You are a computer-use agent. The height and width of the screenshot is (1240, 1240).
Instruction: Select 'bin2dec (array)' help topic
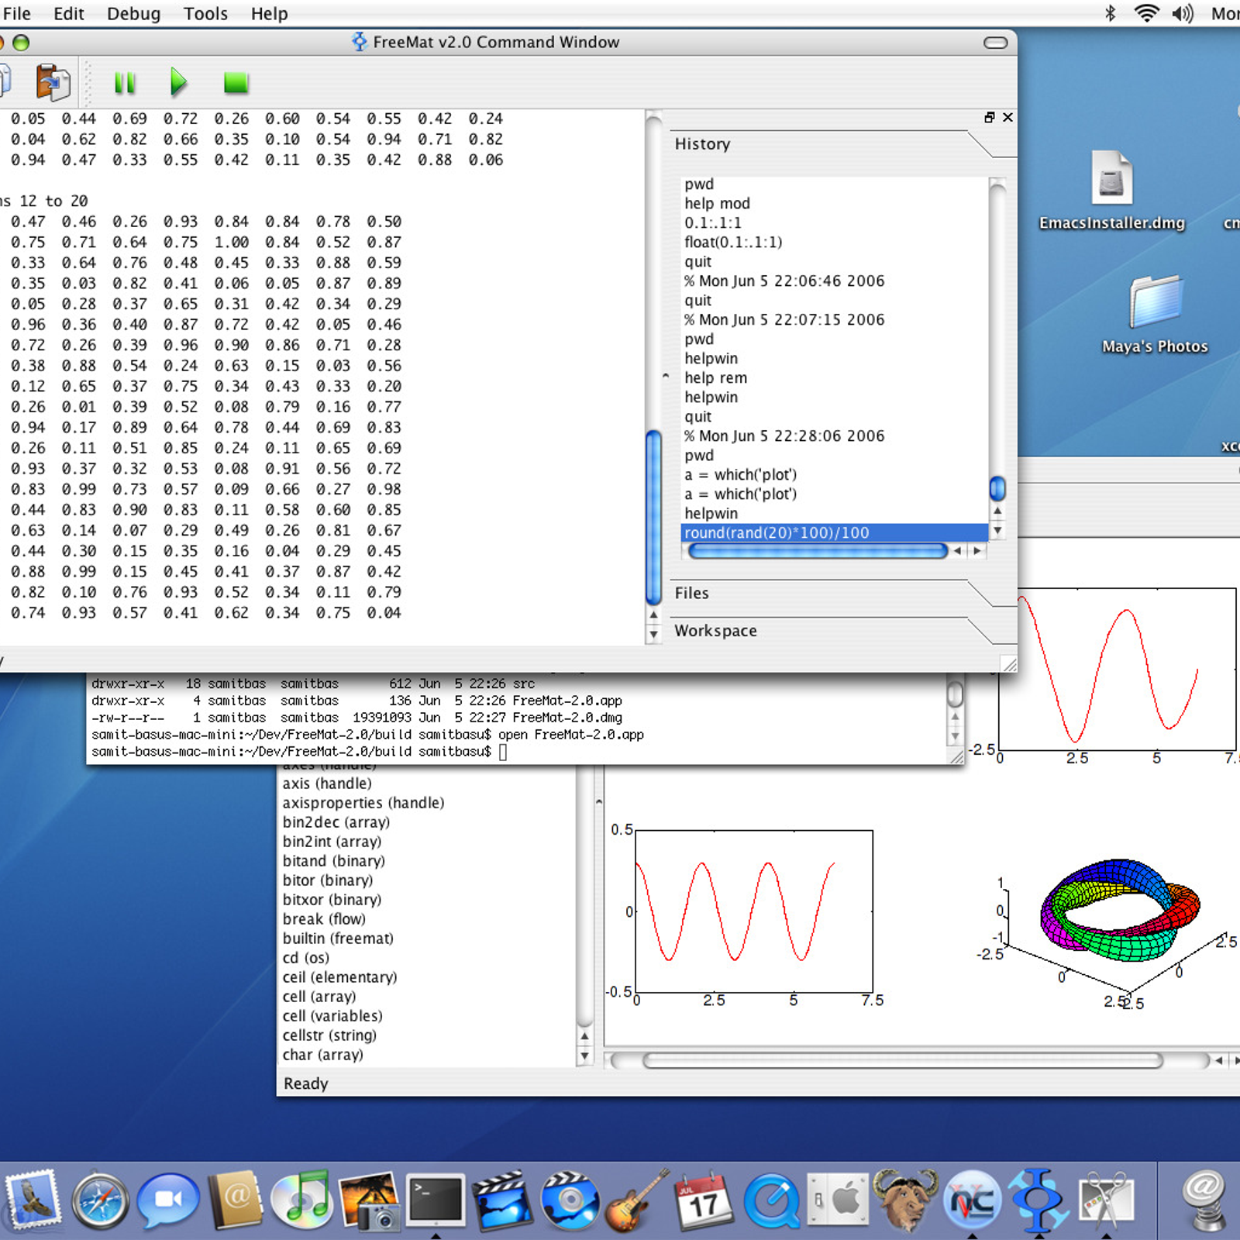click(336, 822)
